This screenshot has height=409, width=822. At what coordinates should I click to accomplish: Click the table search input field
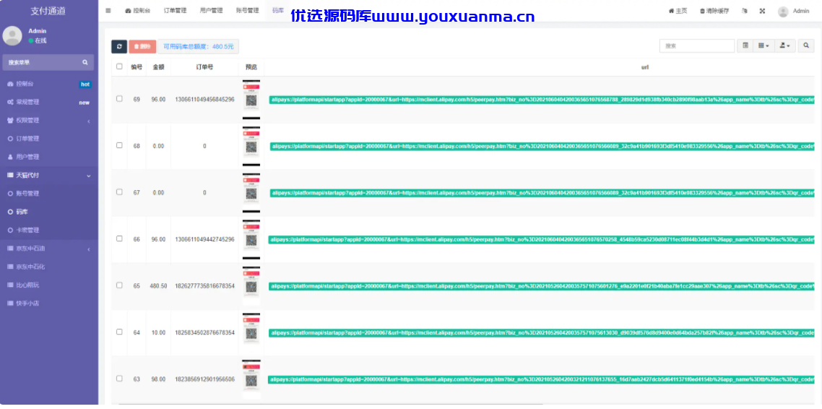click(x=697, y=46)
